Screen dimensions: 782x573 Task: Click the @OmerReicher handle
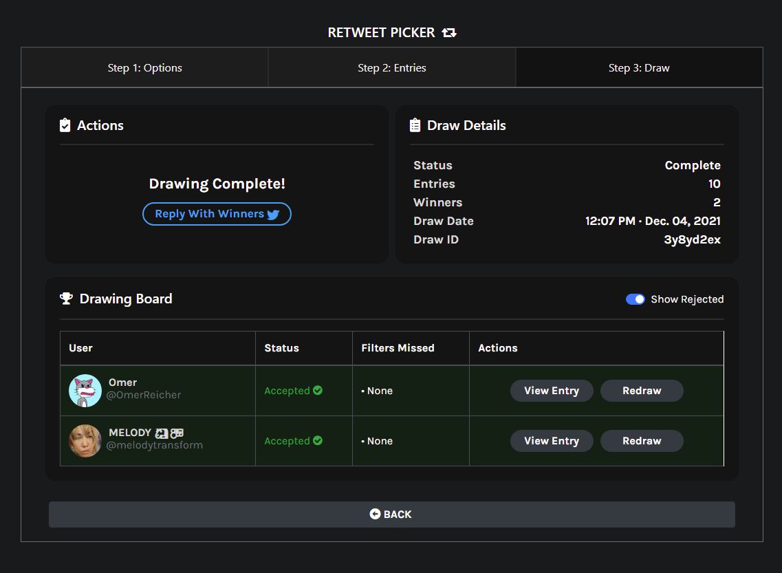(x=144, y=395)
